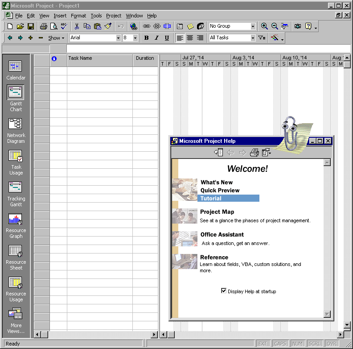The width and height of the screenshot is (353, 349).
Task: Launch the GanttChartWizard icon
Action: click(275, 38)
